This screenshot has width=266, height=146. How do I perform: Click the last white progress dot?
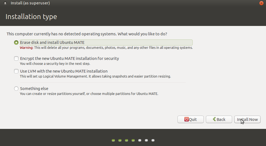153,140
